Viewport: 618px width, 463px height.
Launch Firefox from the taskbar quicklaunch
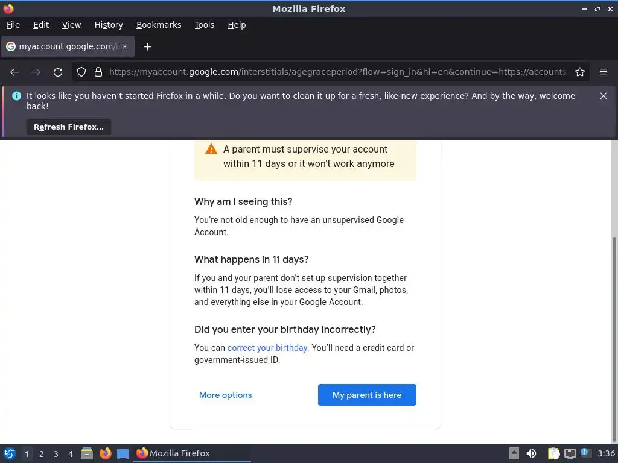105,453
